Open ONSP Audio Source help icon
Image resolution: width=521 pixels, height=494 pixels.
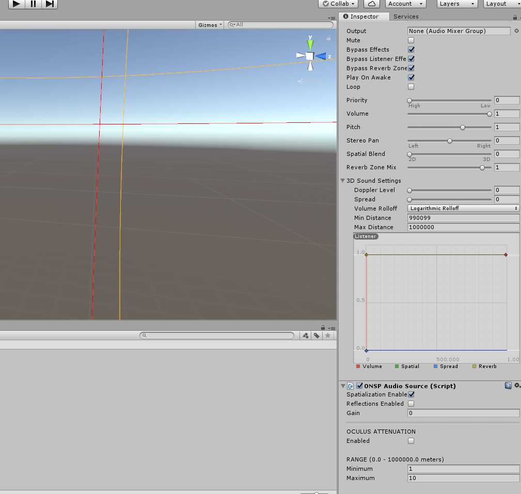[508, 386]
